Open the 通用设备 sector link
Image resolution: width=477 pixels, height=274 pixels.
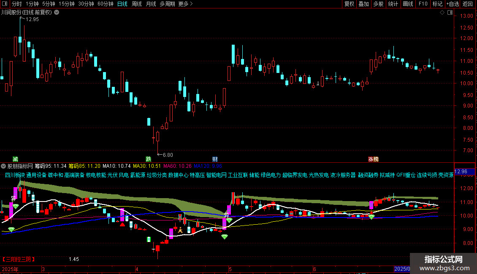36,175
